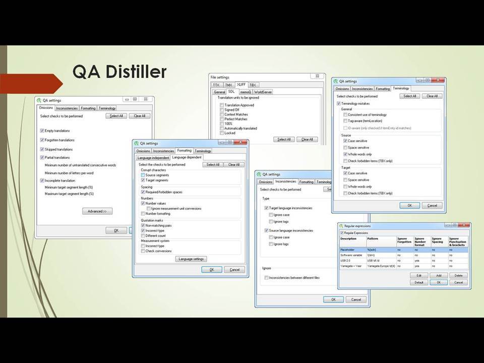Click Delete in Regular expressions dialog

458,275
